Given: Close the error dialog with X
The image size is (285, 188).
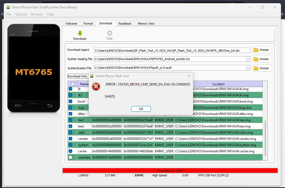Looking at the screenshot, I should coord(189,76).
